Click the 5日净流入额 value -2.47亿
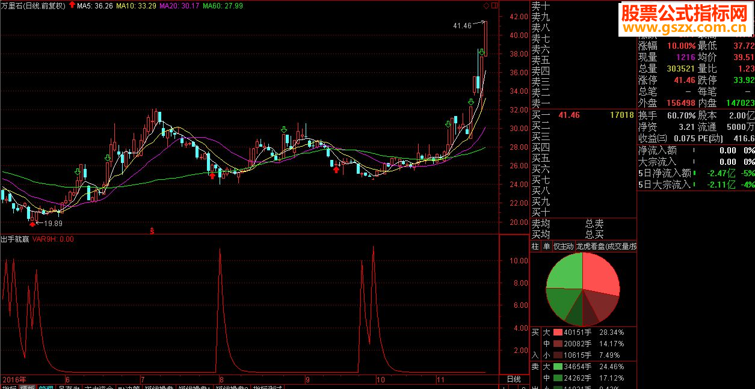 (723, 173)
